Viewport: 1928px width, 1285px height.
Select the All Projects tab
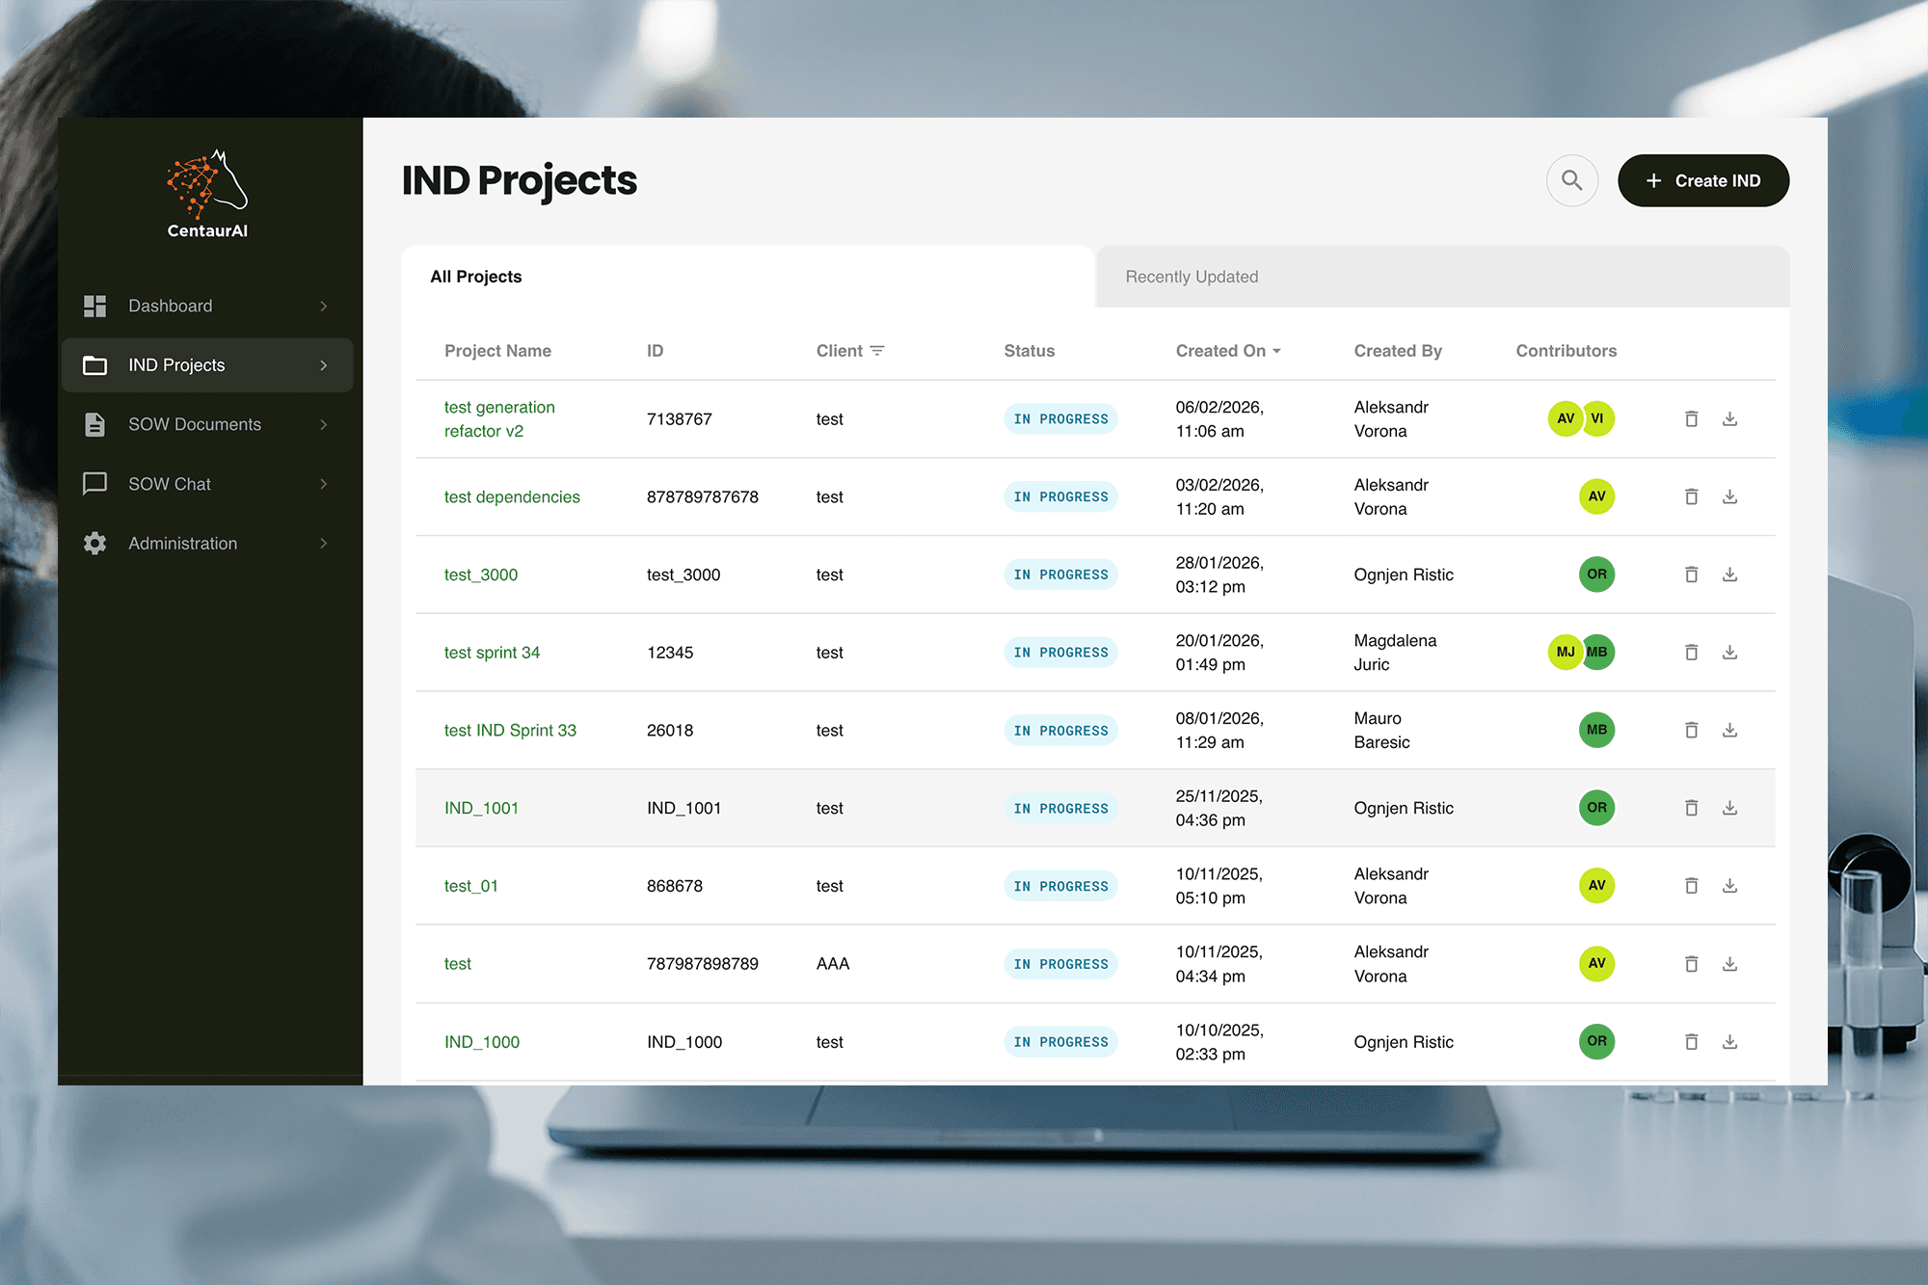[475, 277]
